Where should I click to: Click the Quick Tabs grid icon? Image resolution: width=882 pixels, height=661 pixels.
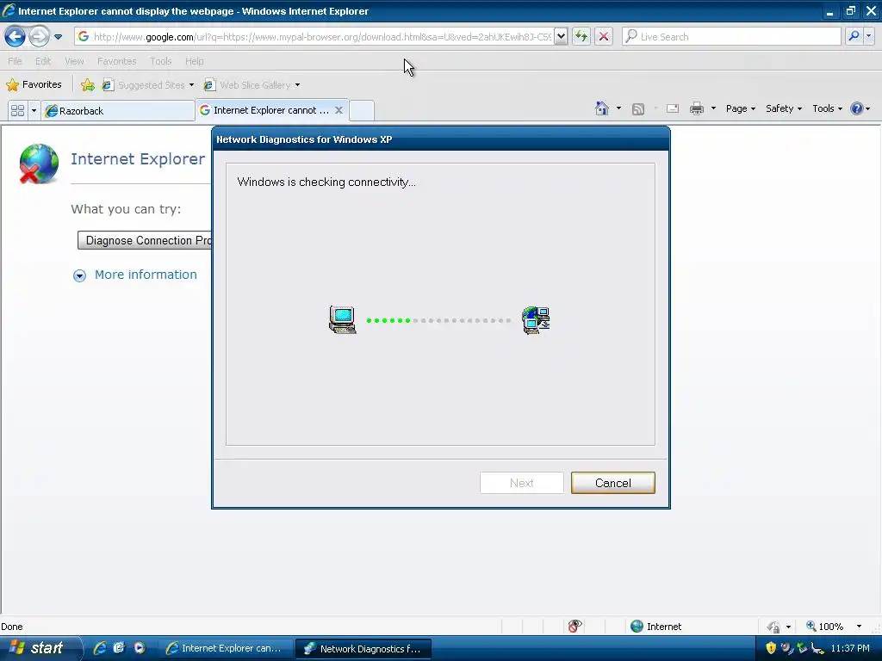(17, 110)
